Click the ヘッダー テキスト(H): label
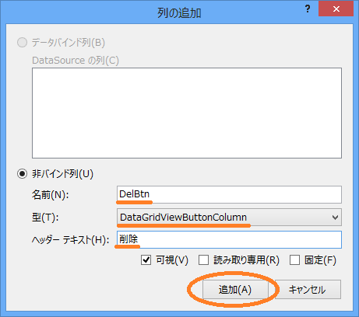The width and height of the screenshot is (359, 317). pos(70,240)
